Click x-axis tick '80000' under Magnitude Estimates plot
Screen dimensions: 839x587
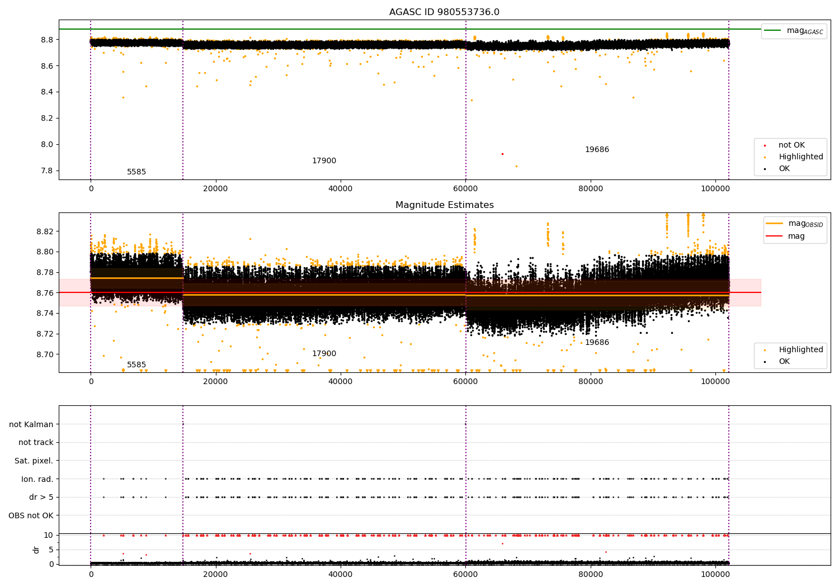pos(591,382)
